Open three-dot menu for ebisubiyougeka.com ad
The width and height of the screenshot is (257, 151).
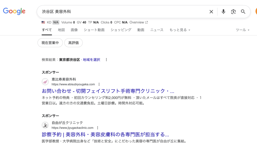pyautogui.click(x=99, y=84)
